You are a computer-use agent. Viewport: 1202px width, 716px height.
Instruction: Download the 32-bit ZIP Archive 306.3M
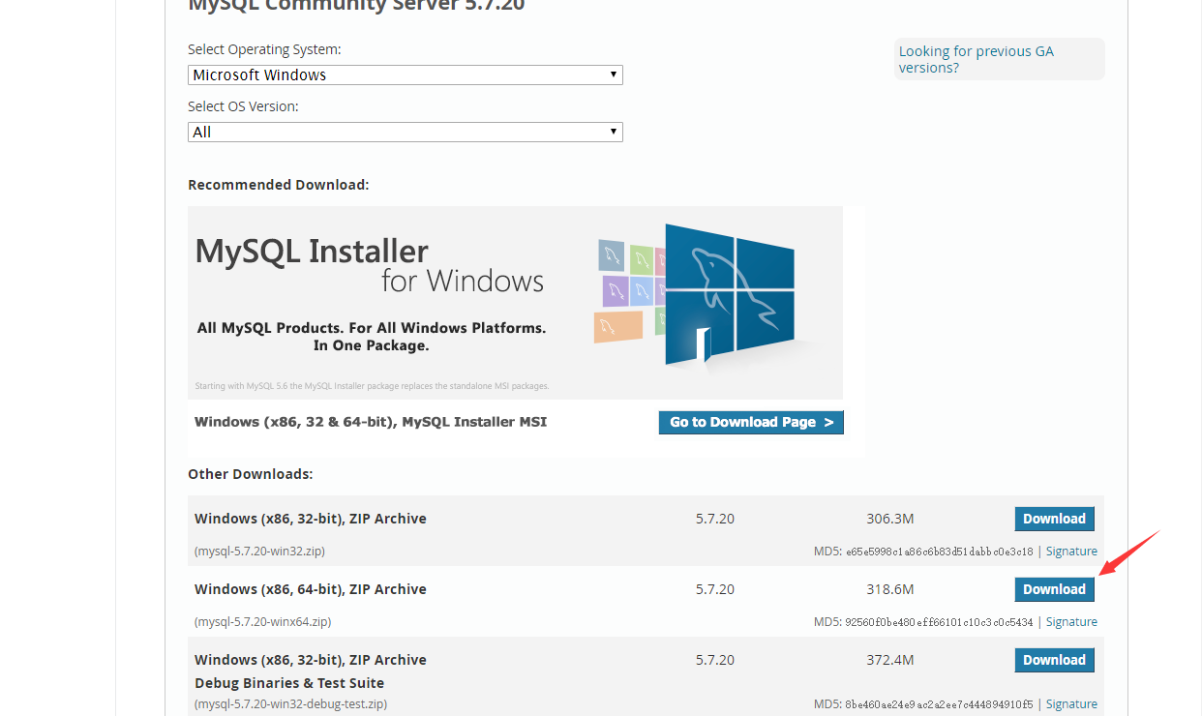[x=1054, y=519]
